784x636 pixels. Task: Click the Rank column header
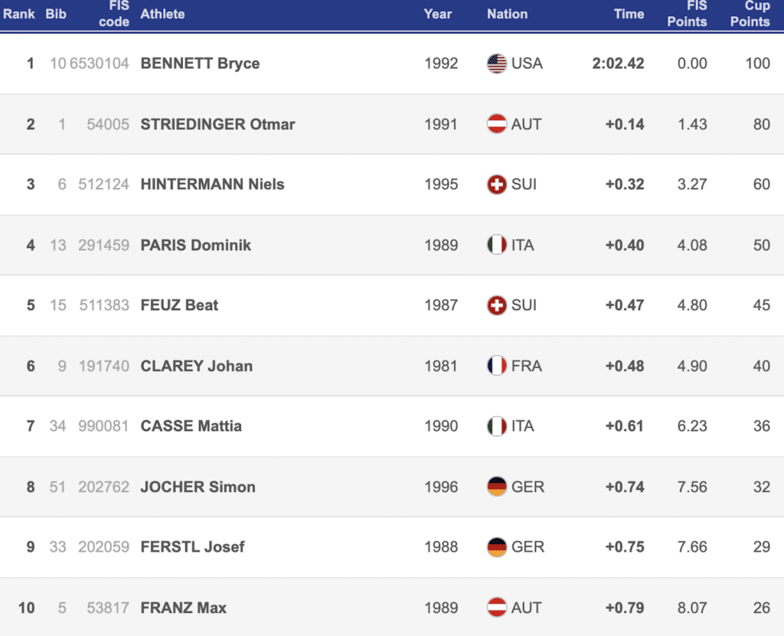click(19, 14)
